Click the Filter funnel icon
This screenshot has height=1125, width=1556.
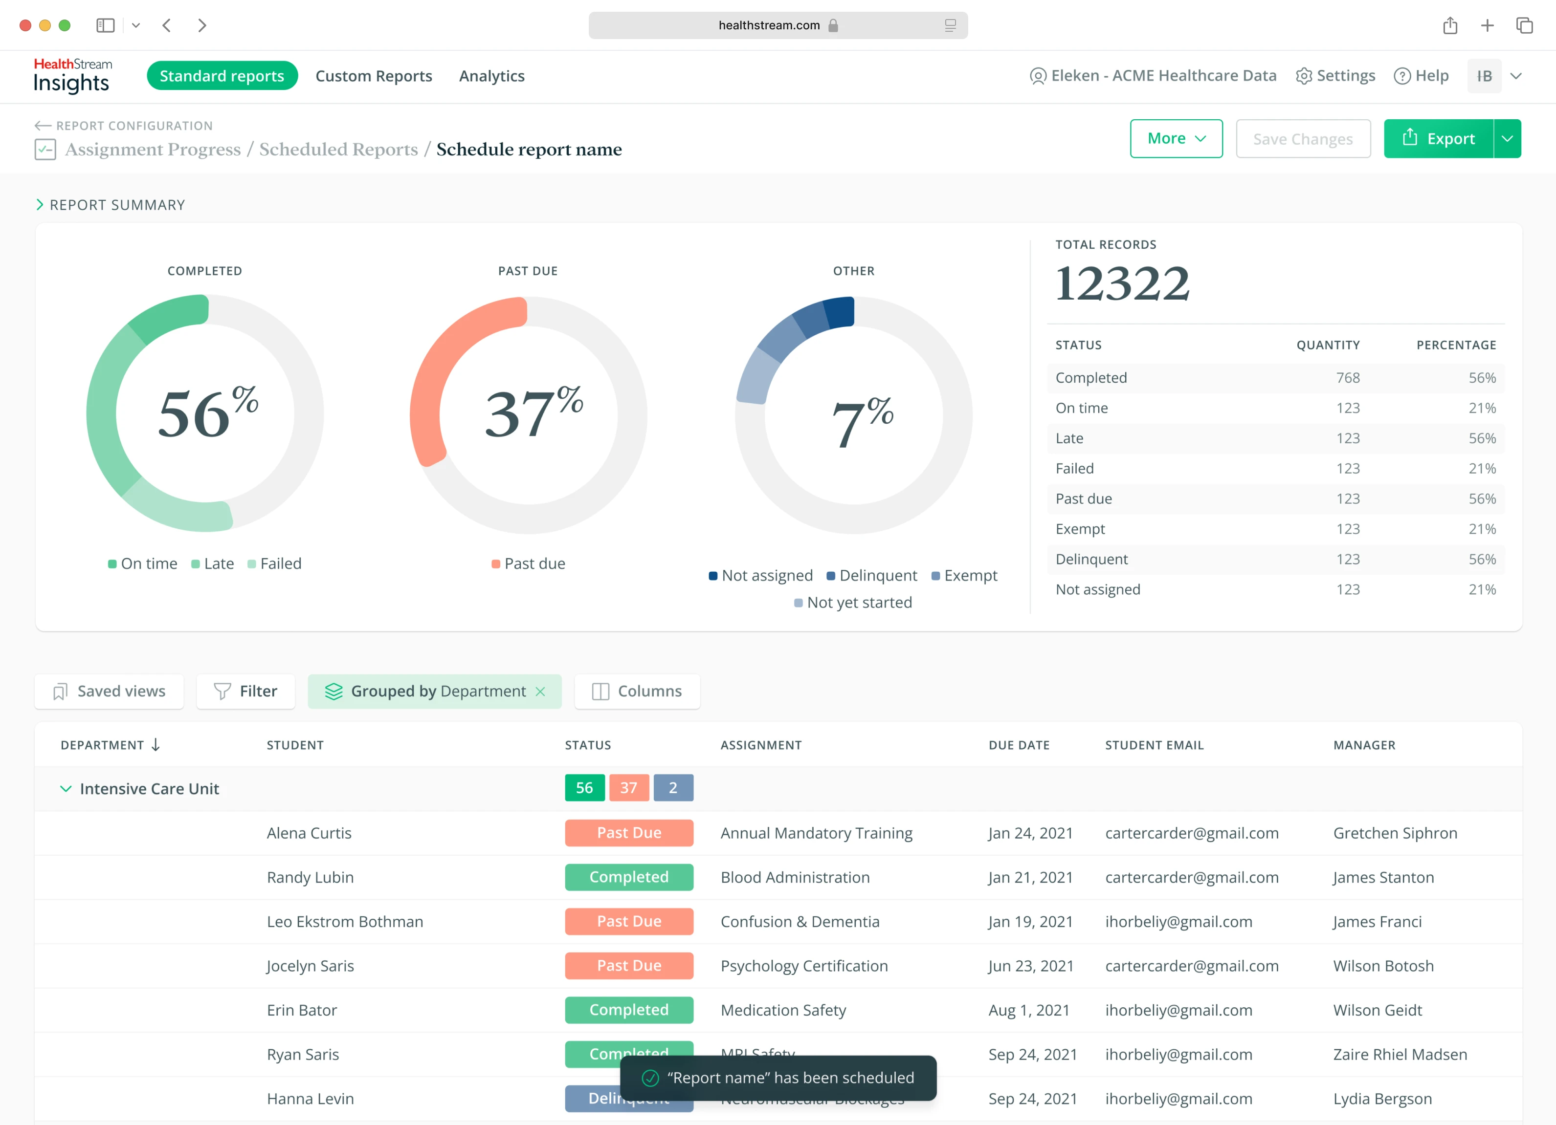(222, 691)
